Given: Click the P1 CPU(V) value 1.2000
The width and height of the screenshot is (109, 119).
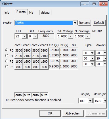Looking at the screenshot, I should [x=54, y=55].
